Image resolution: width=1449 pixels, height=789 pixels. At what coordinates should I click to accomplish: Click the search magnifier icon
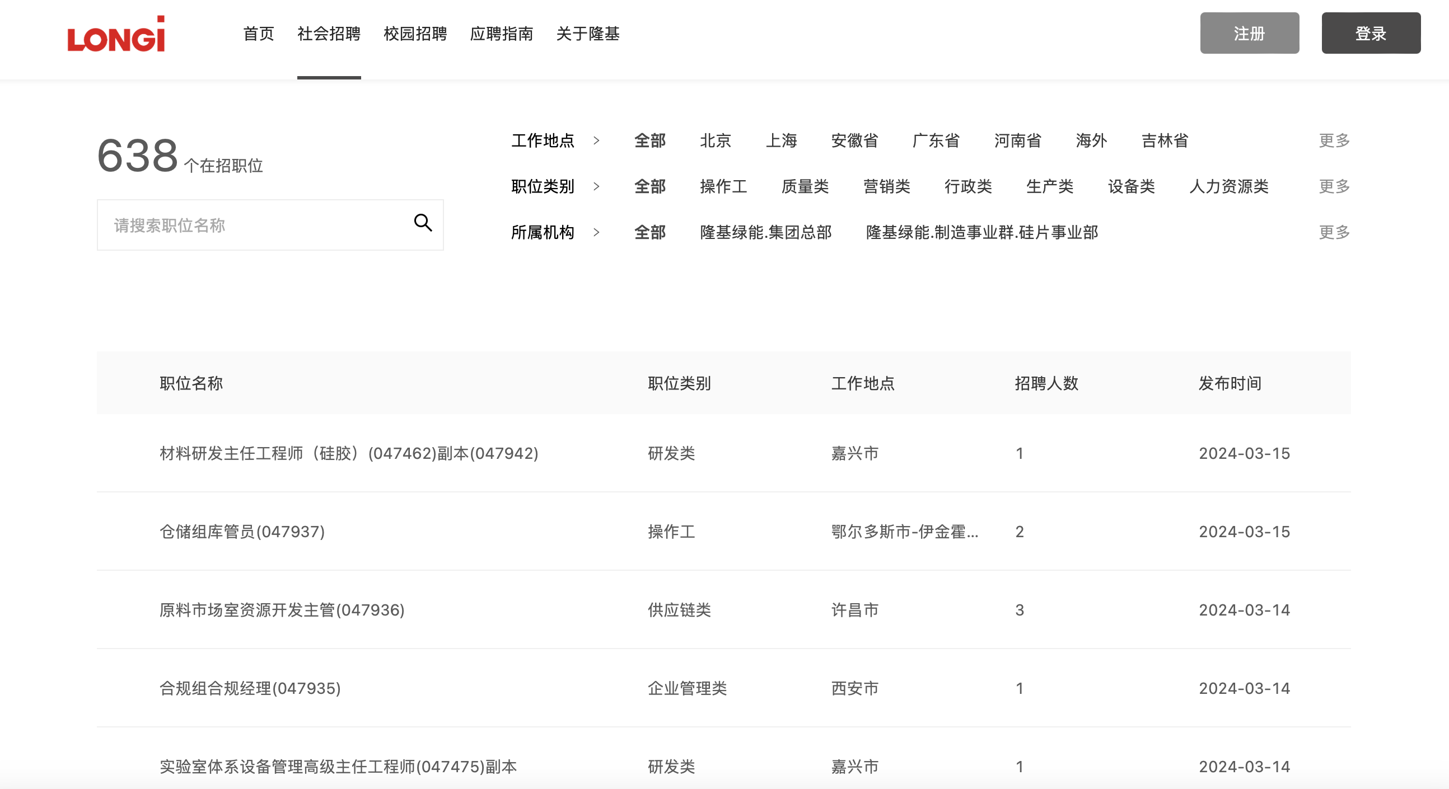pos(423,223)
